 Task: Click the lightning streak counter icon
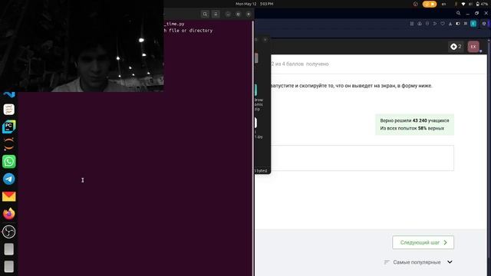click(x=456, y=47)
